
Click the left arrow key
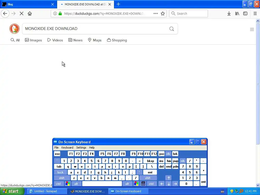[x=162, y=184]
